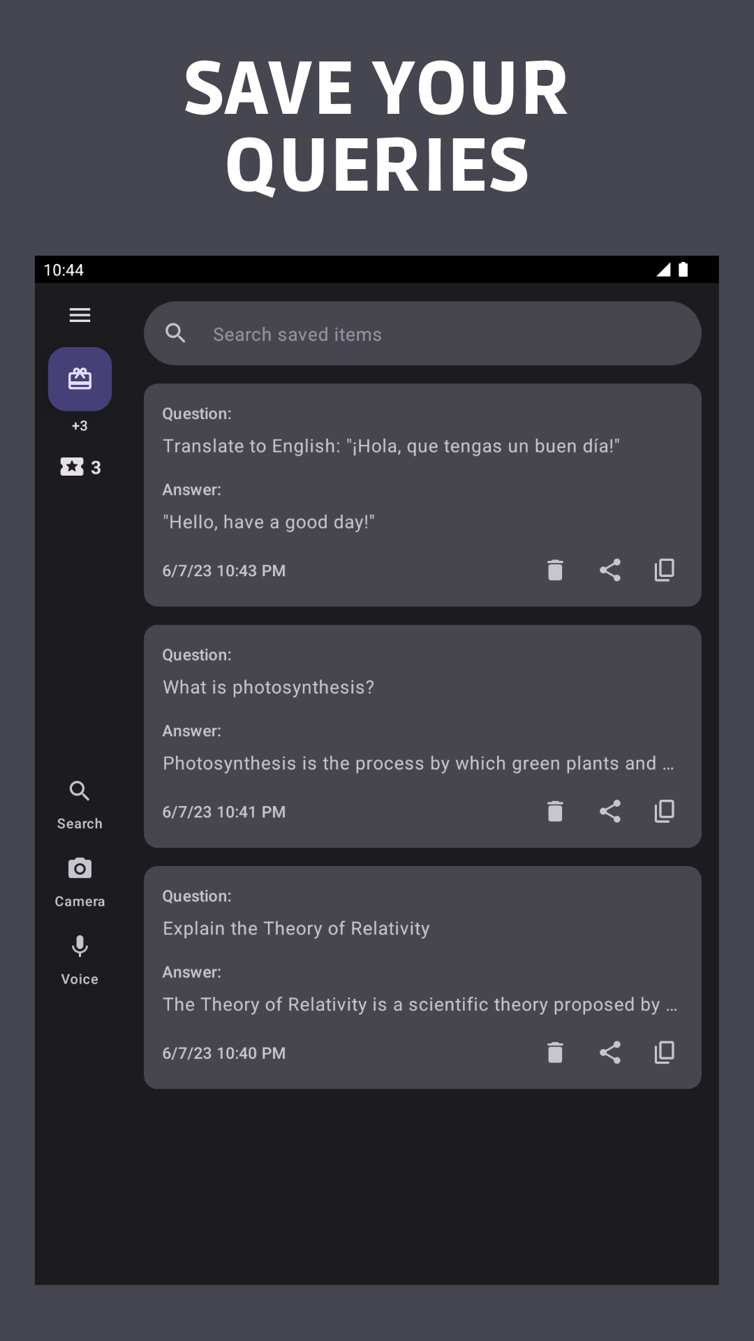Tap the purple rewards gift button

[x=80, y=379]
